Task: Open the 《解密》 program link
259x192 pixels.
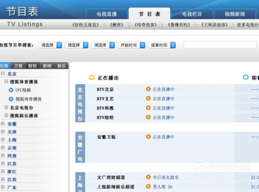Action: [117, 25]
